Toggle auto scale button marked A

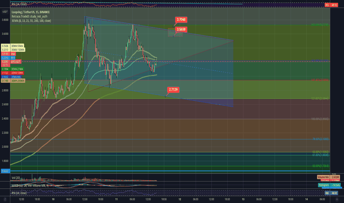pos(337,199)
